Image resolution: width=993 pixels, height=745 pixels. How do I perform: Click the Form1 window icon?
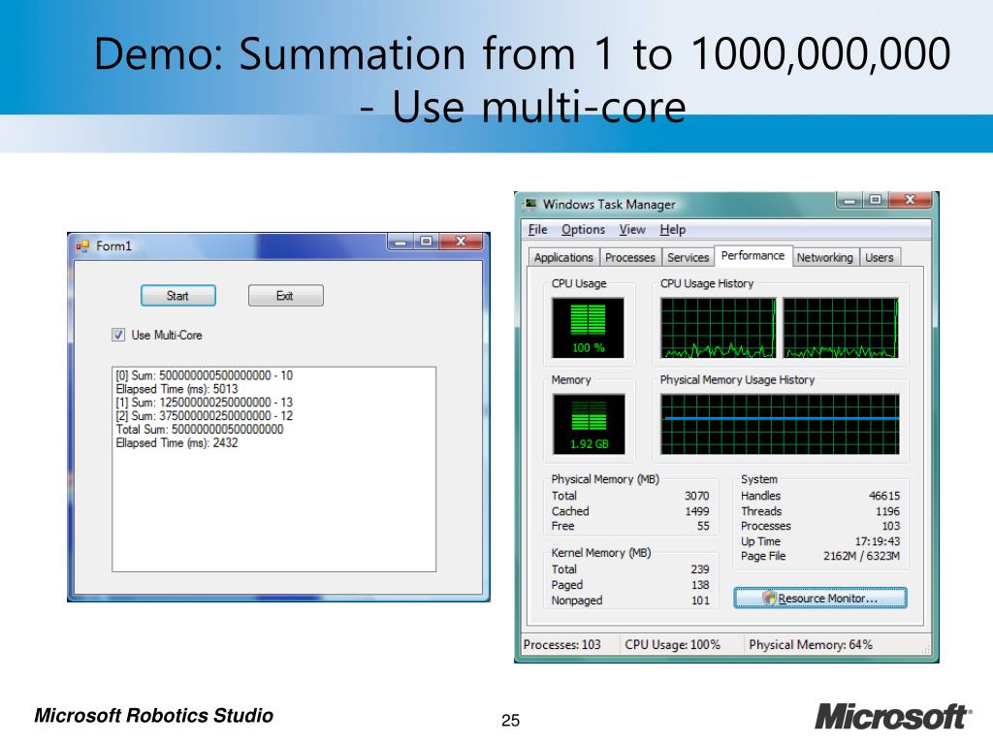82,245
